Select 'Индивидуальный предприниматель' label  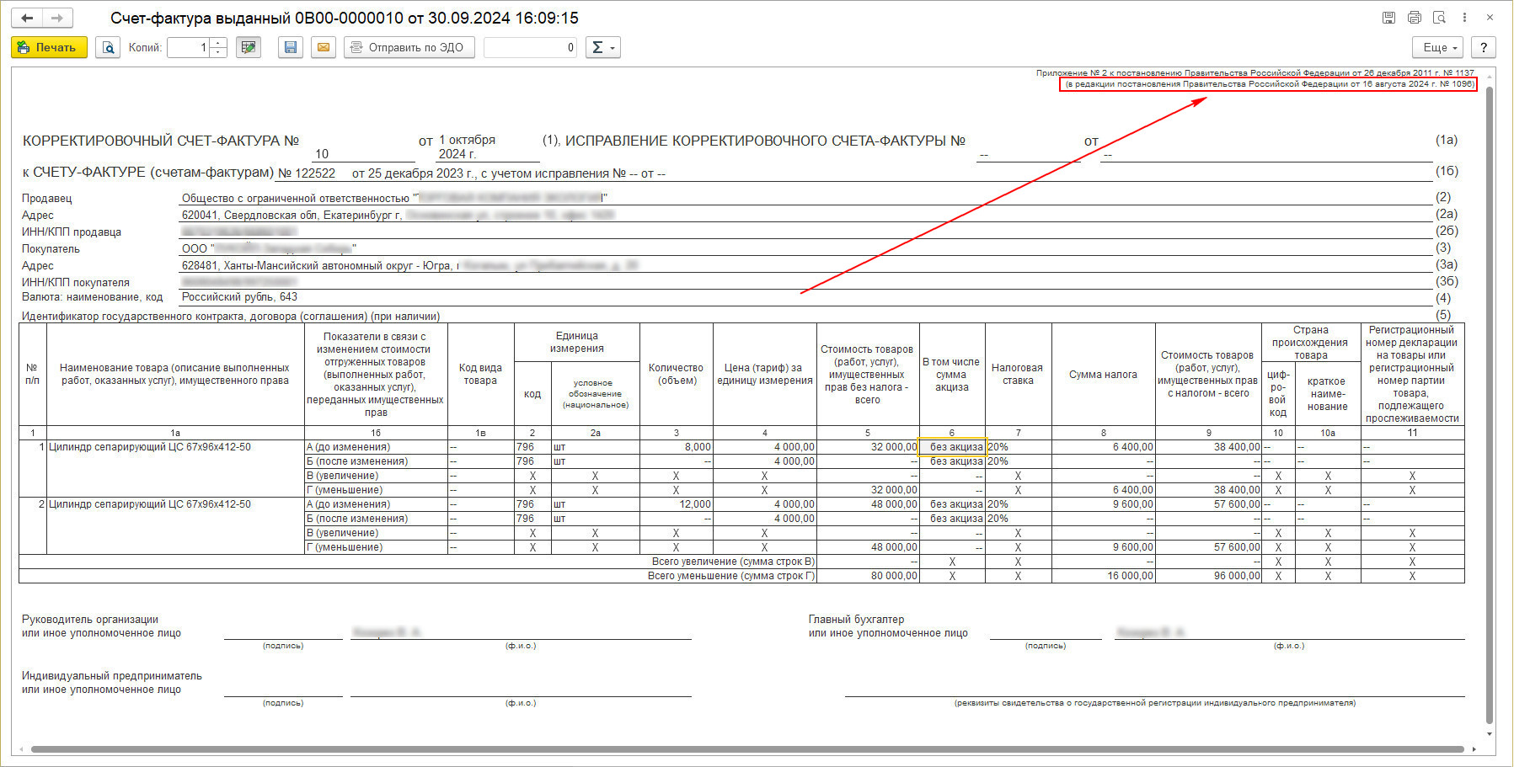[112, 675]
